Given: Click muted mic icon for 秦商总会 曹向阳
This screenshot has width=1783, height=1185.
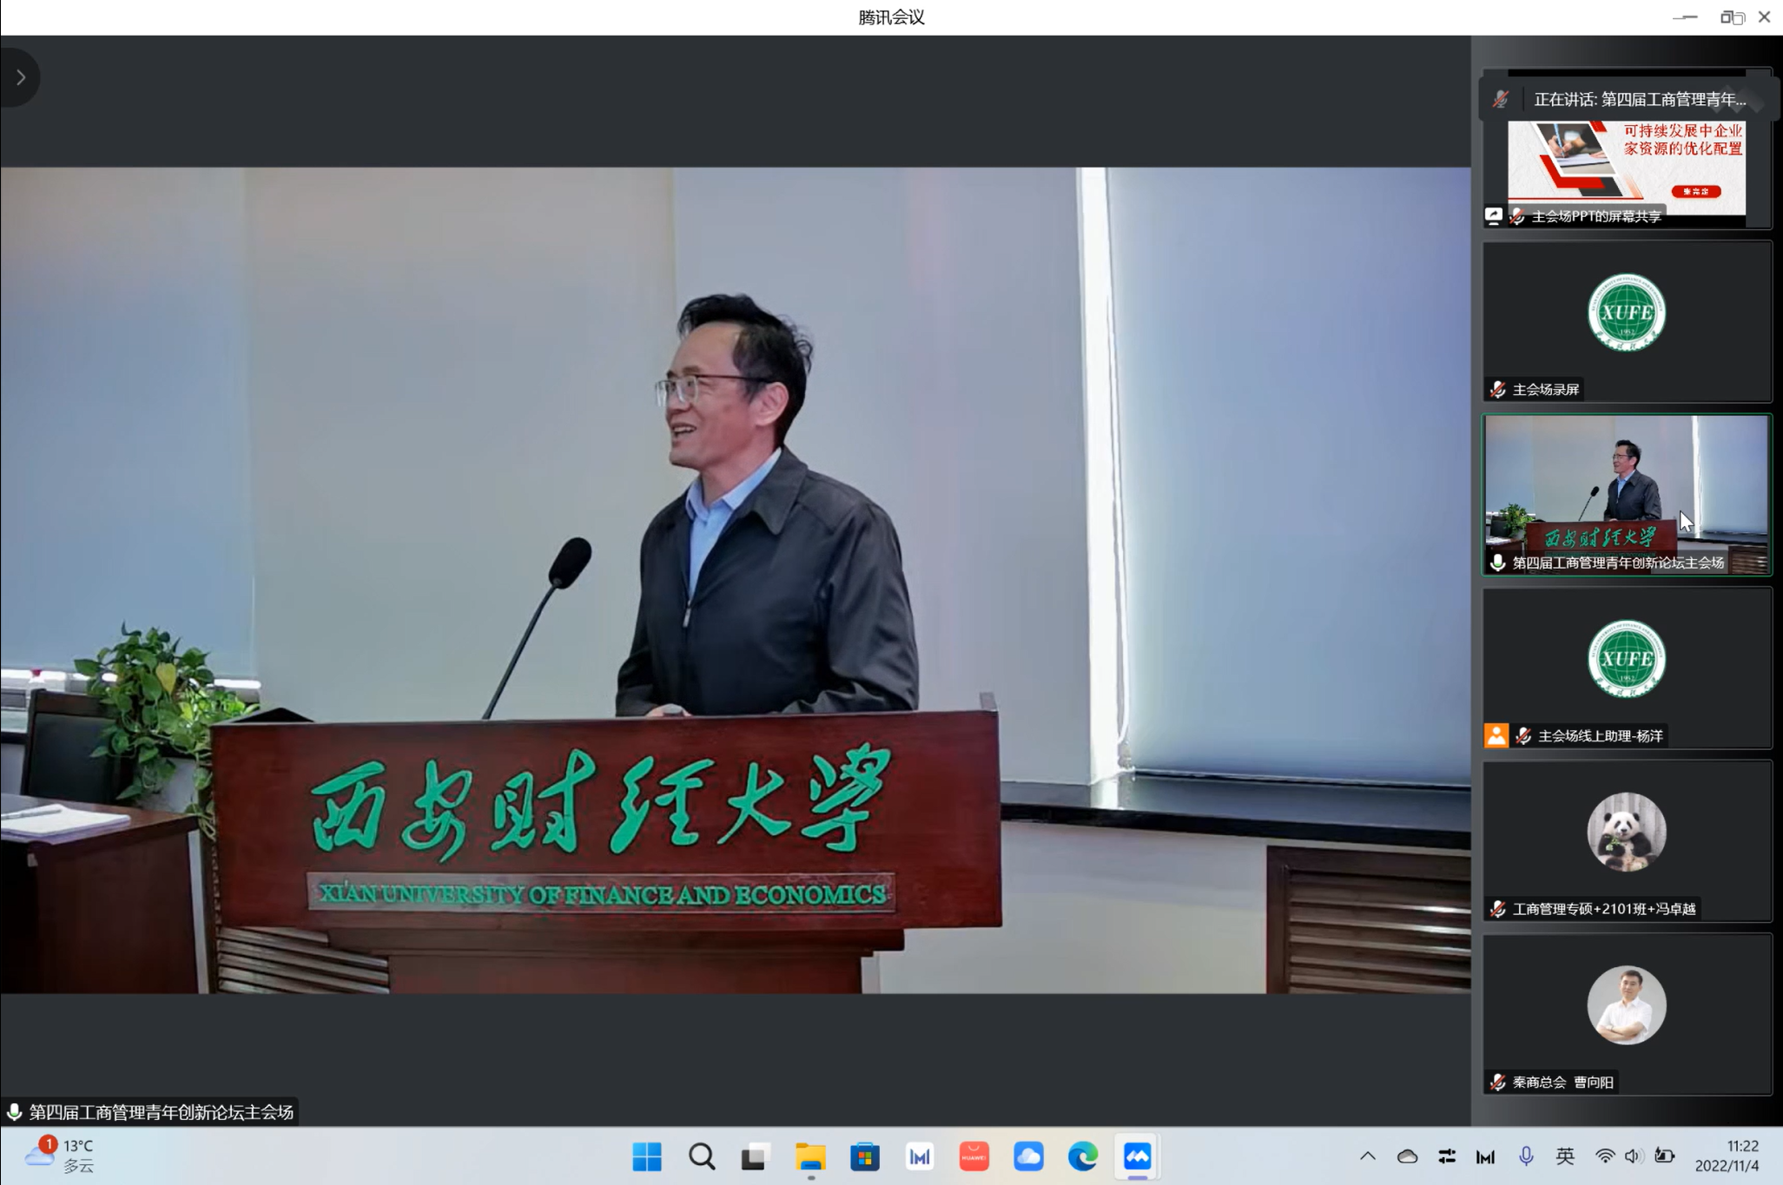Looking at the screenshot, I should 1498,1082.
